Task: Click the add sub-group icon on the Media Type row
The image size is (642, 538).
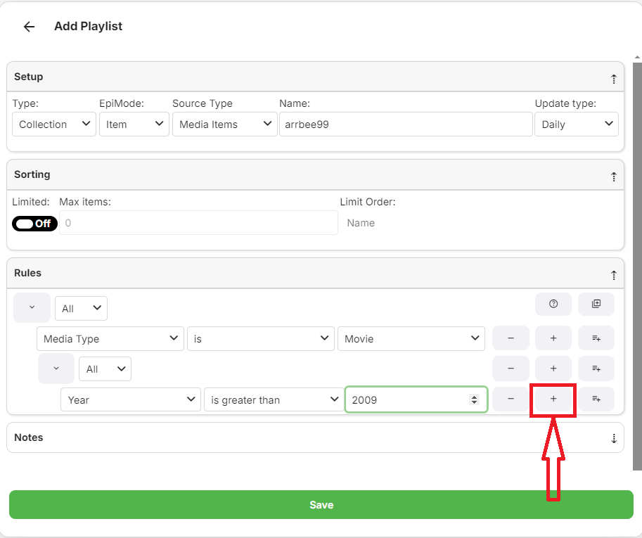Action: (x=596, y=338)
